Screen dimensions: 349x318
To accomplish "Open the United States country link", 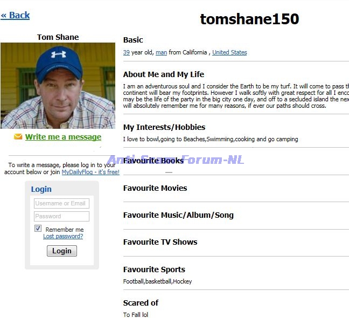I will pos(229,52).
